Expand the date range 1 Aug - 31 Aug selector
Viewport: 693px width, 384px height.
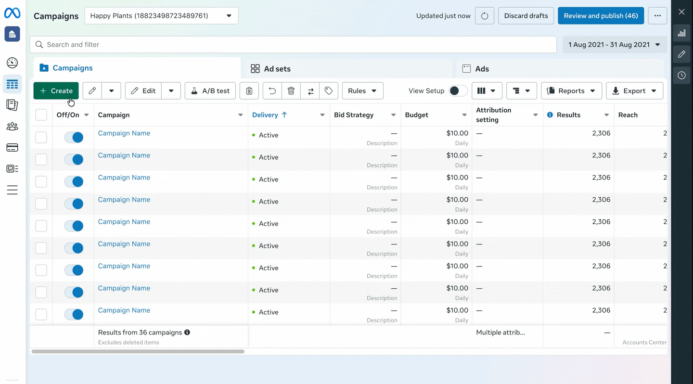pos(615,44)
